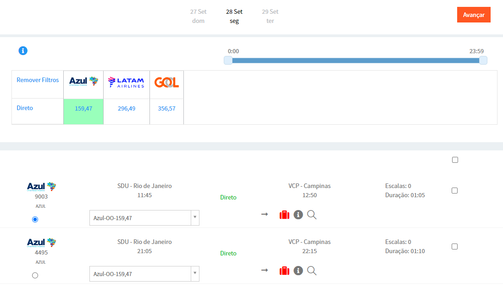The width and height of the screenshot is (503, 288).
Task: Click arrival time 12:50
Action: click(x=310, y=195)
